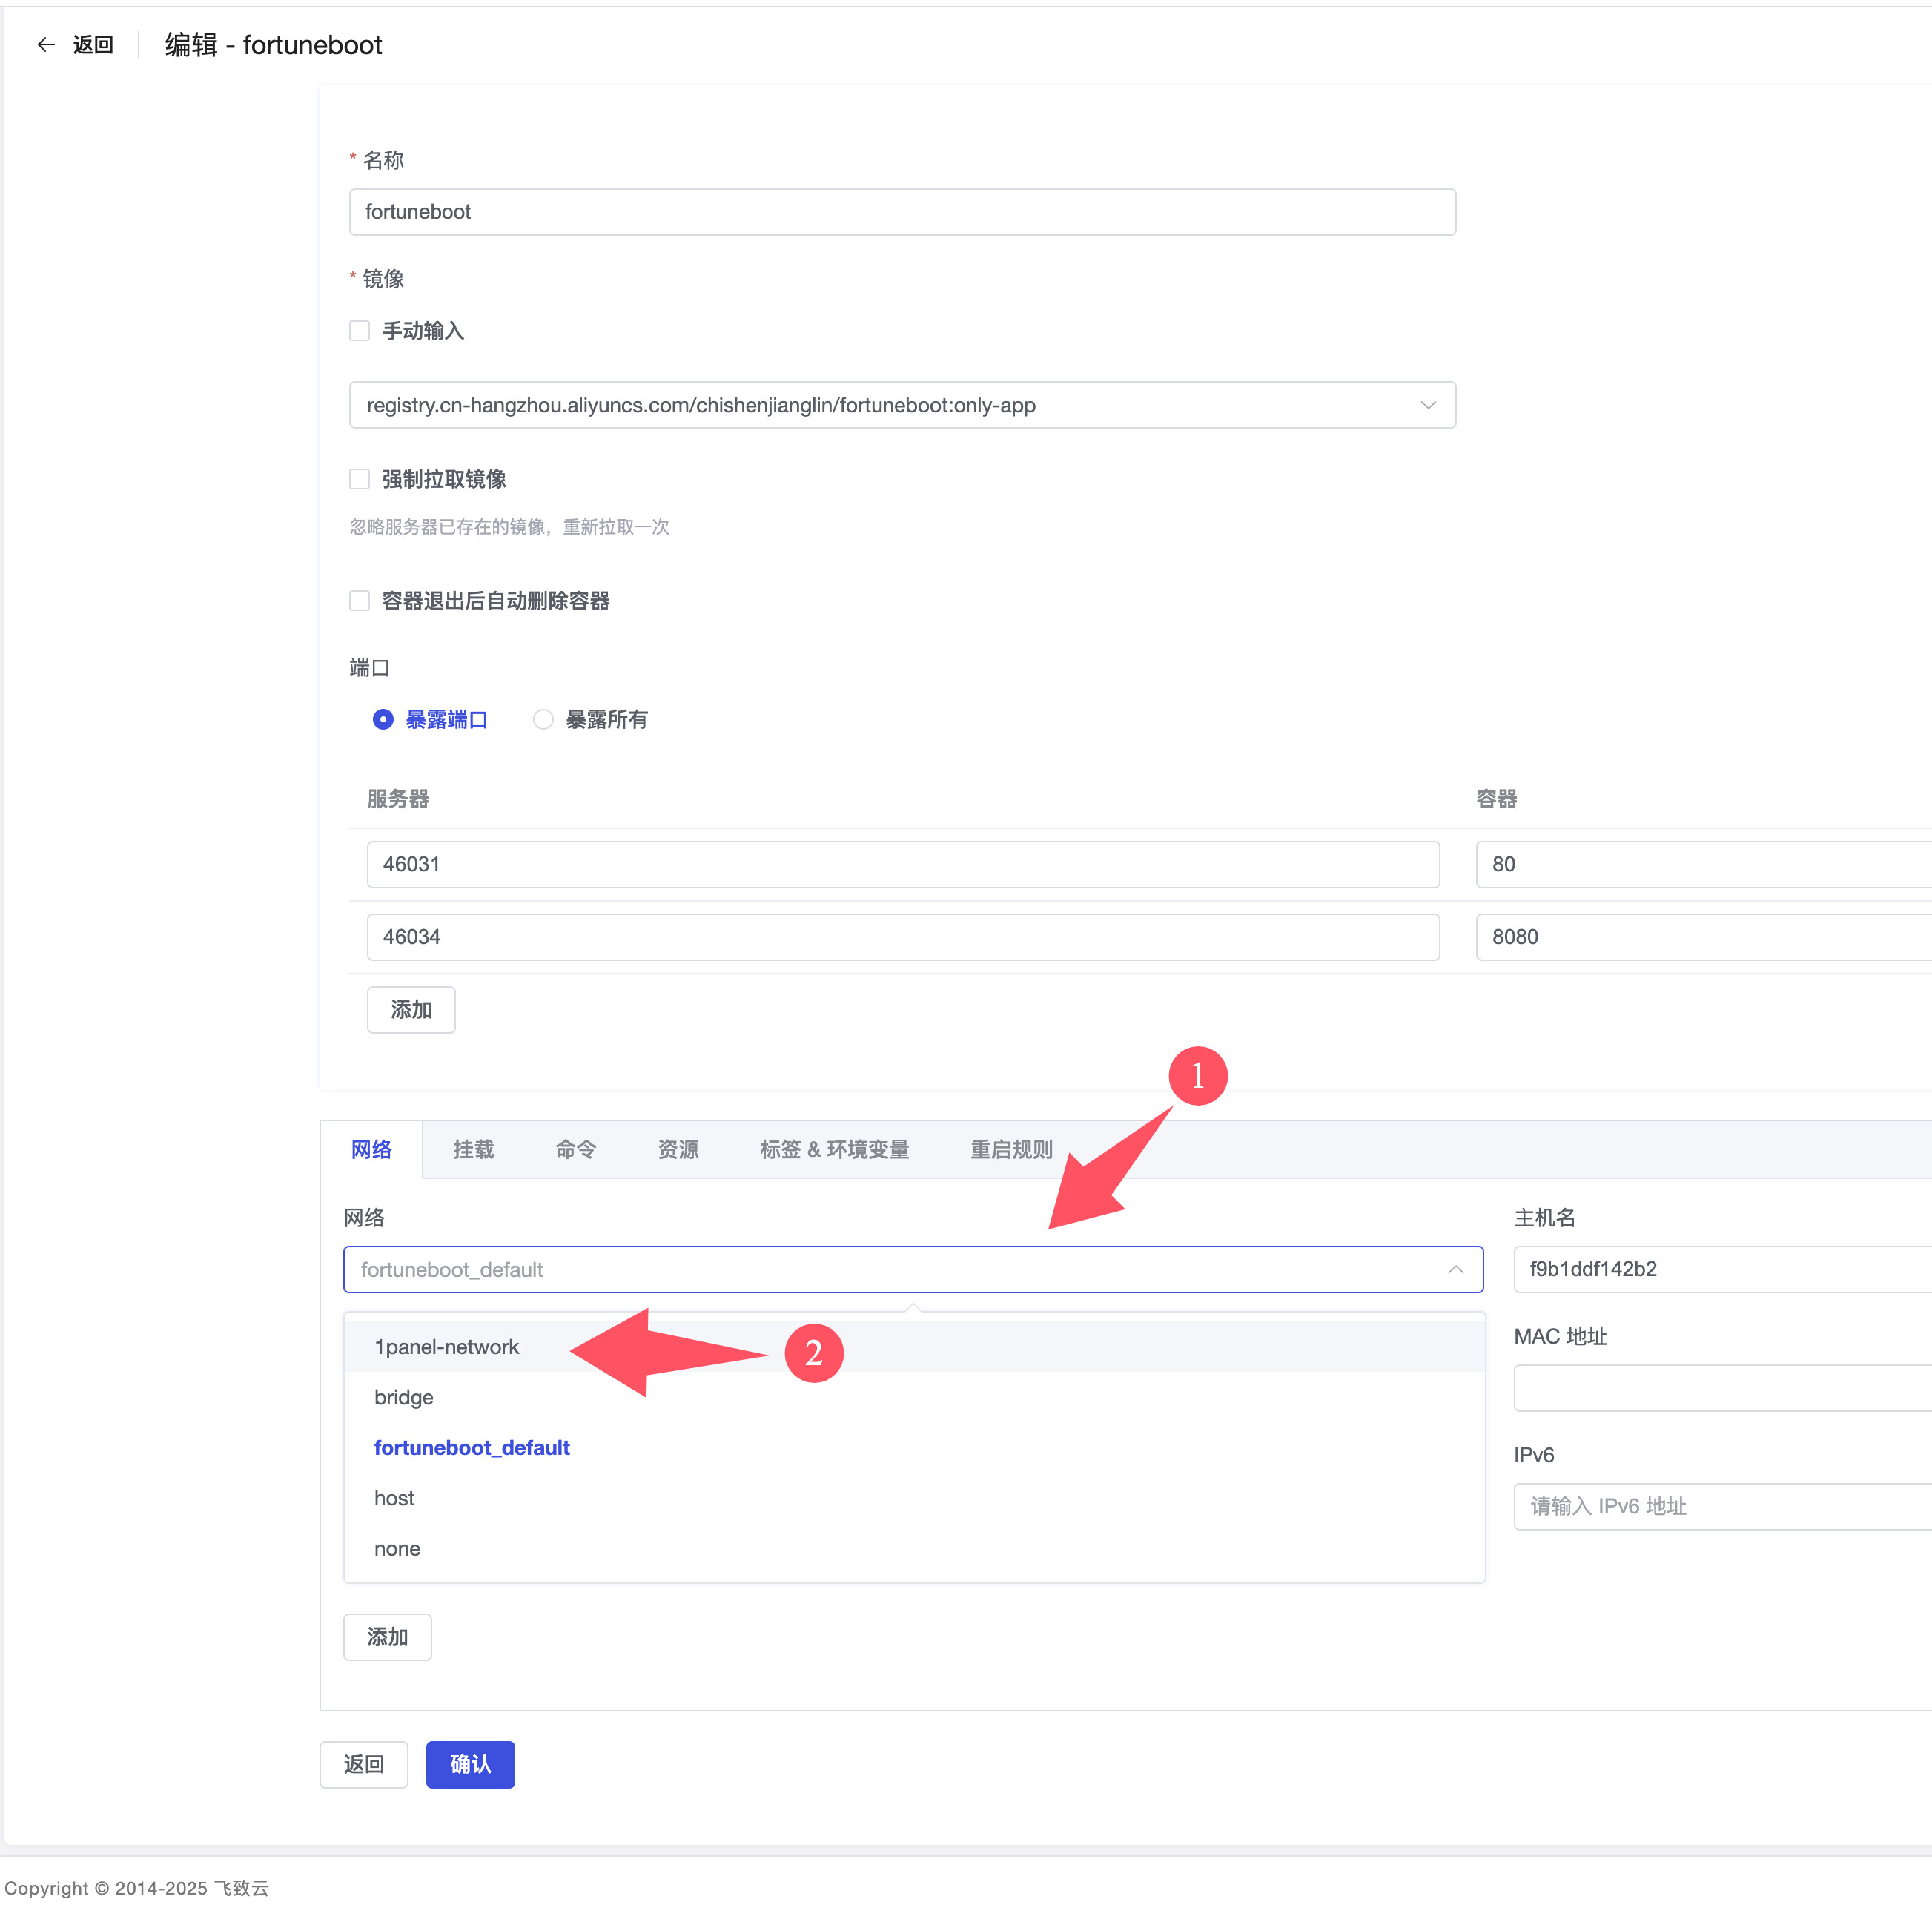Select host in network dropdown
Screen dimensions: 1932x1925
point(394,1498)
